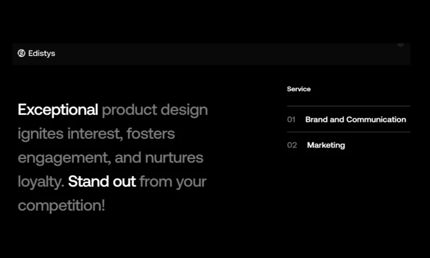This screenshot has height=258, width=430.
Task: Click the 01 number beside Brand and Communication
Action: [291, 119]
